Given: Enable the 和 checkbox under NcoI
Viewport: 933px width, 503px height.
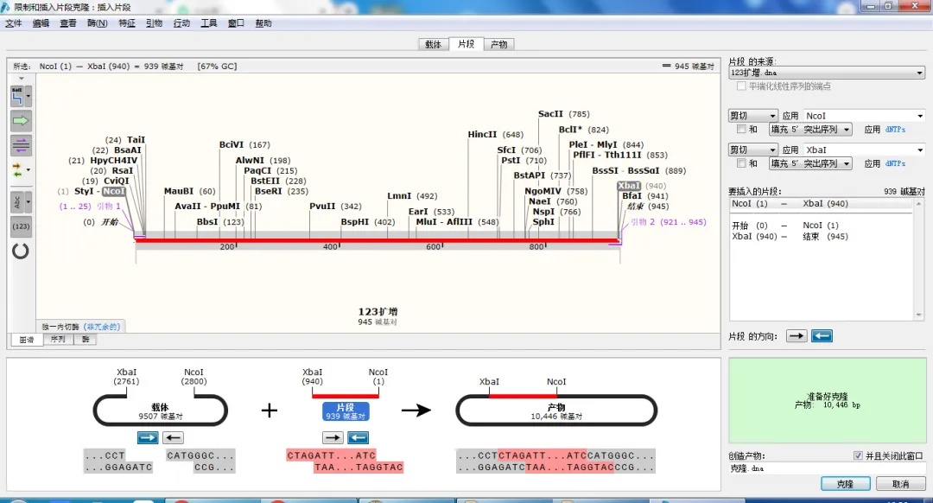Looking at the screenshot, I should click(x=740, y=130).
